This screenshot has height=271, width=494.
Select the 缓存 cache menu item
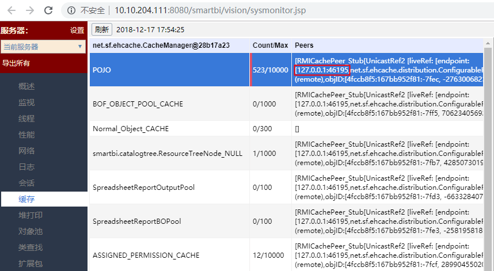44,199
